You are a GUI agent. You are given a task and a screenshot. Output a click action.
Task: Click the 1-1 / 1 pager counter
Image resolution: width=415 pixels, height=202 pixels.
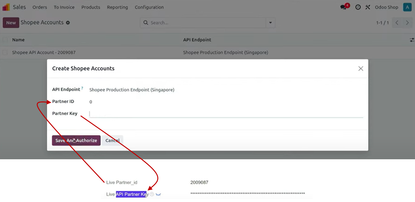[382, 23]
